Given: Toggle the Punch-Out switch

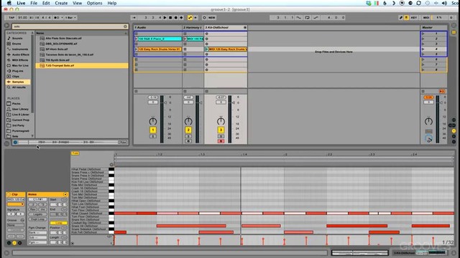Looking at the screenshot, I should click(316, 17).
